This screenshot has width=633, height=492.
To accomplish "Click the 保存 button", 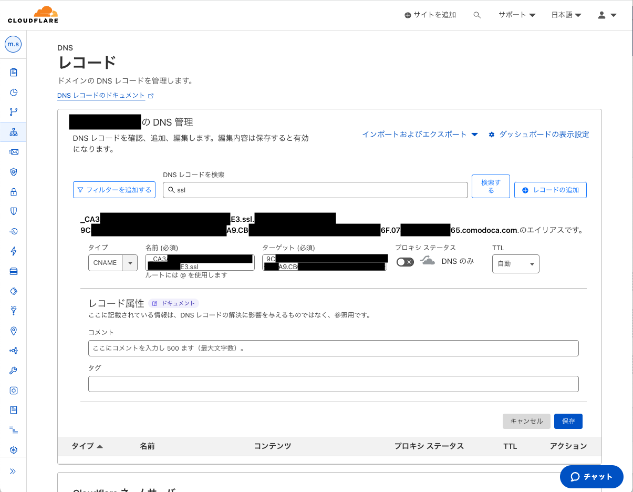I will point(568,421).
